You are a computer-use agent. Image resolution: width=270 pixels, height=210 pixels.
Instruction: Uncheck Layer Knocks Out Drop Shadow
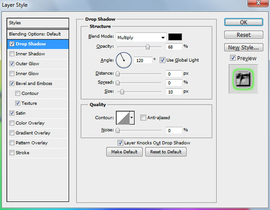pos(120,143)
